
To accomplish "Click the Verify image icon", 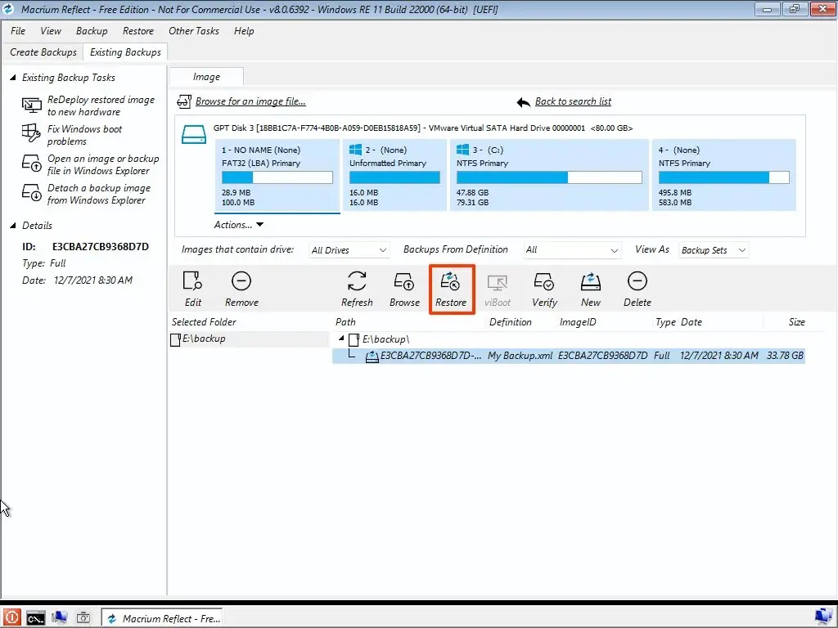I will pos(544,281).
